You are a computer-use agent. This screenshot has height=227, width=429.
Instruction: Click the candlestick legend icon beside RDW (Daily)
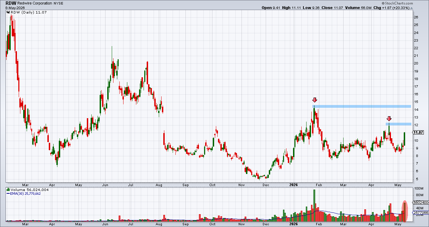[8, 12]
